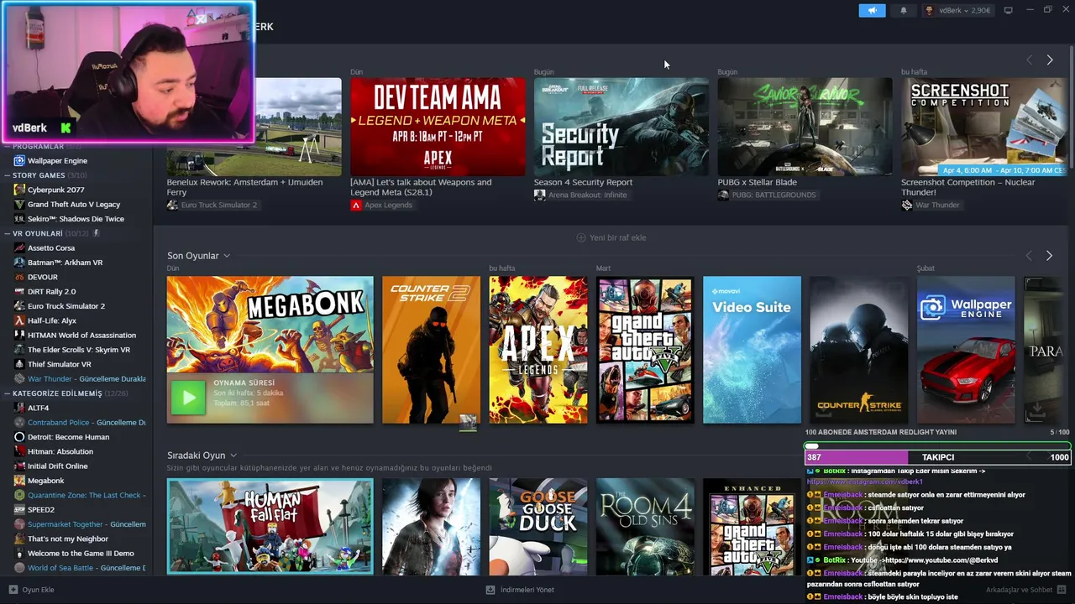
Task: Open Counter-Strike 2 in recent games
Action: pos(431,350)
